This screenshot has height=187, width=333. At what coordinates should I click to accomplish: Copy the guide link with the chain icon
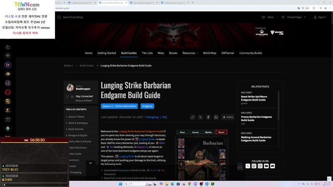pyautogui.click(x=192, y=117)
